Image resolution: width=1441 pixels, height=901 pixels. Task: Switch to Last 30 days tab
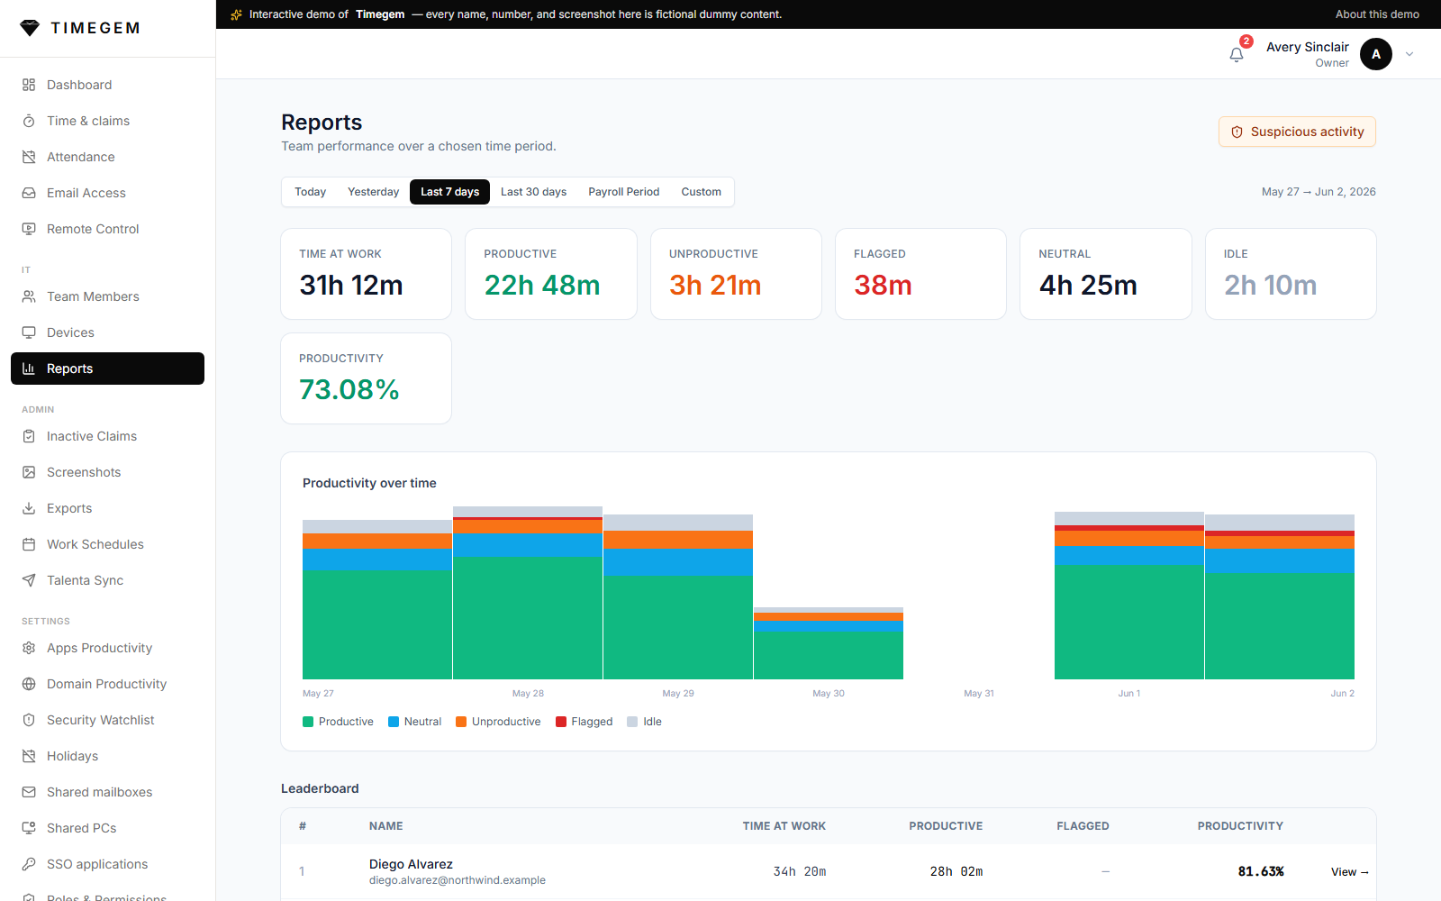[533, 192]
